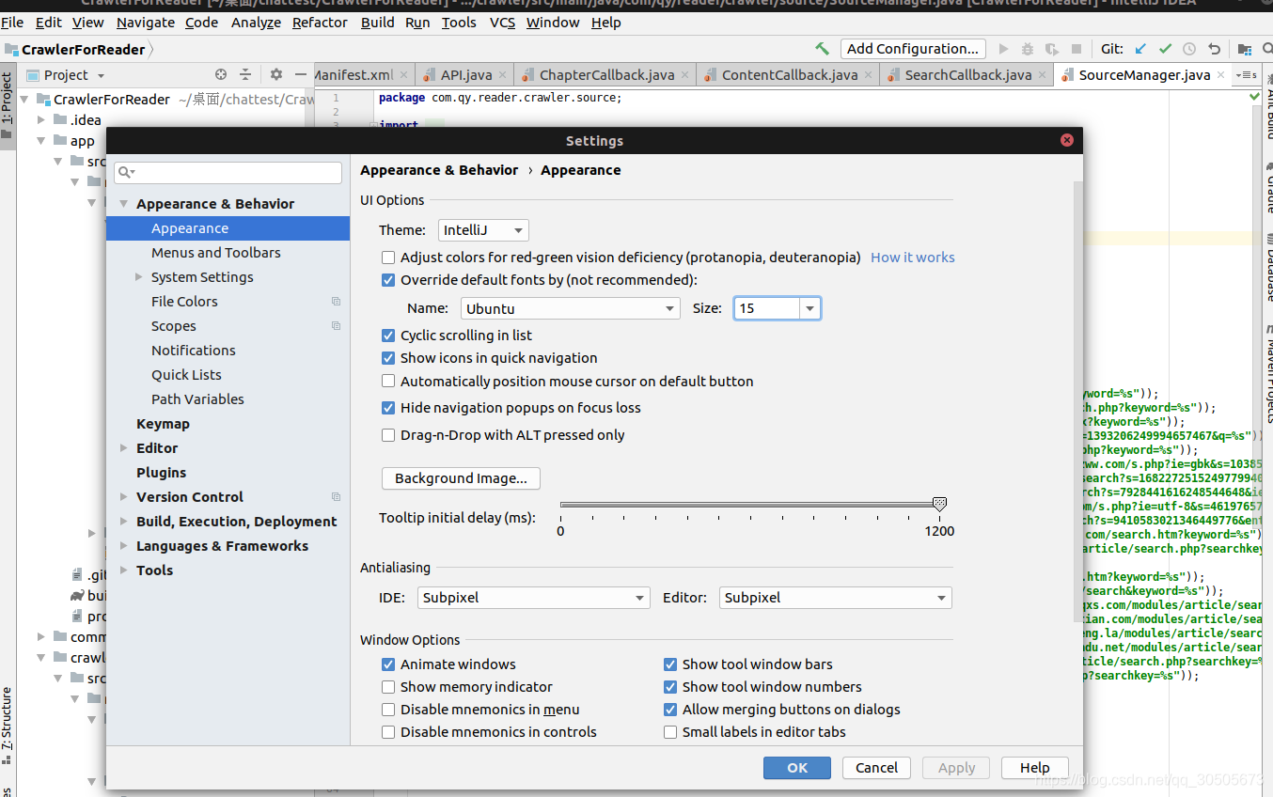The image size is (1273, 797).
Task: Close the SourceManager.java editor tab
Action: (1220, 75)
